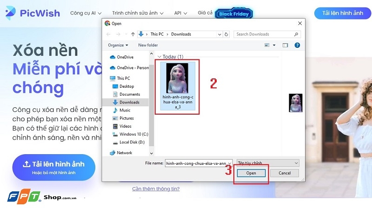Open the Music folder
Screen dimensions: 372x208
click(122, 110)
